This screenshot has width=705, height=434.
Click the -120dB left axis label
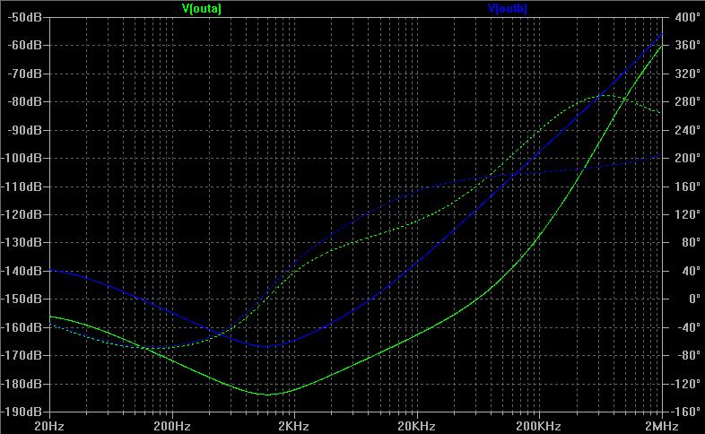pyautogui.click(x=22, y=214)
